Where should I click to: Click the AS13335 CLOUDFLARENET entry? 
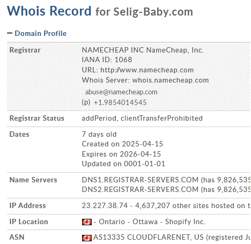tap(142, 238)
